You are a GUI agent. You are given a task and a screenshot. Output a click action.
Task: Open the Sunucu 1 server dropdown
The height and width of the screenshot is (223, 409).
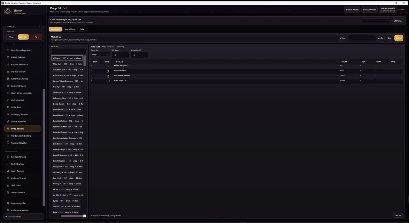click(x=23, y=26)
